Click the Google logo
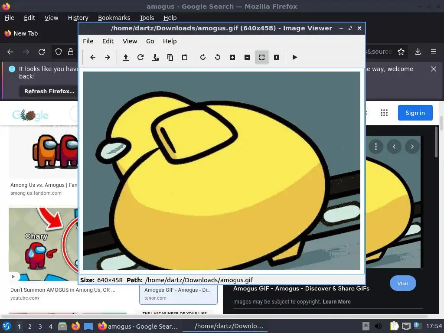This screenshot has width=444, height=333. [30, 115]
